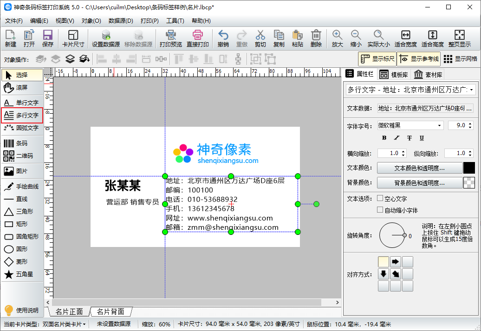Select the 单行文字 single-line text tool

coord(22,103)
